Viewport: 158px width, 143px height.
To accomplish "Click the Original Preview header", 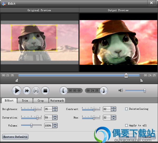I will pyautogui.click(x=39, y=10).
